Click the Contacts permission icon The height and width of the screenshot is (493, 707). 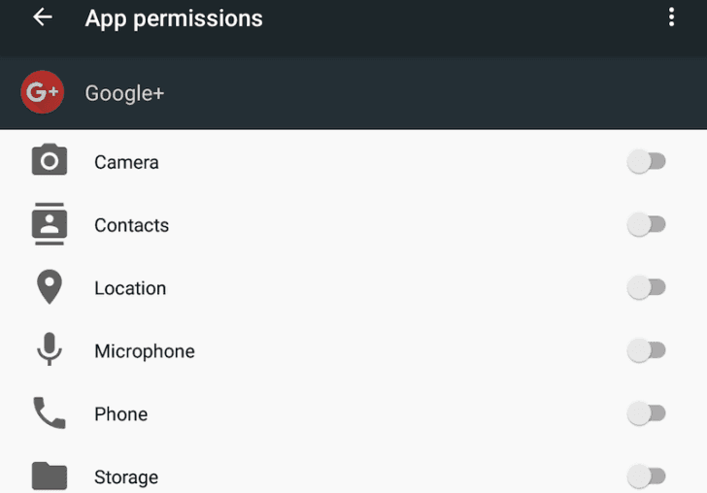(x=50, y=224)
